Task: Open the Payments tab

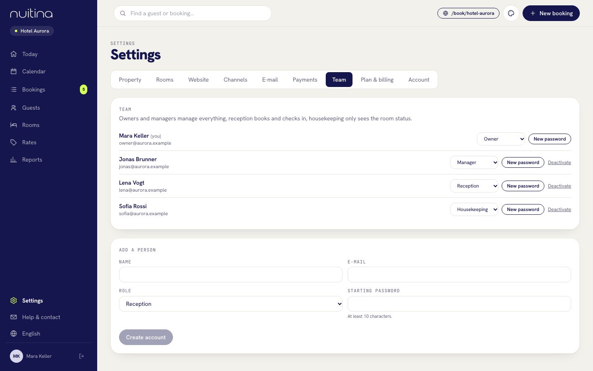Action: click(x=305, y=80)
